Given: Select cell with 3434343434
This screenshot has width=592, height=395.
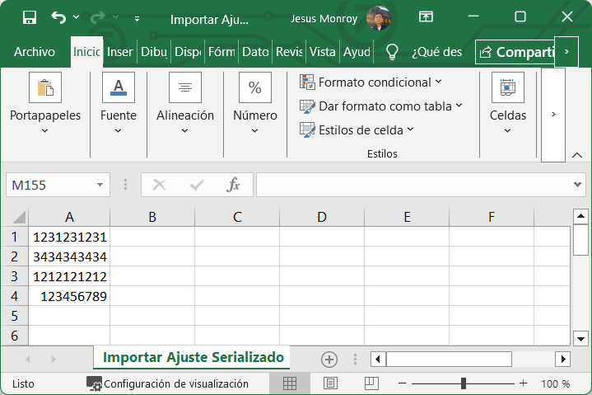Looking at the screenshot, I should (69, 256).
